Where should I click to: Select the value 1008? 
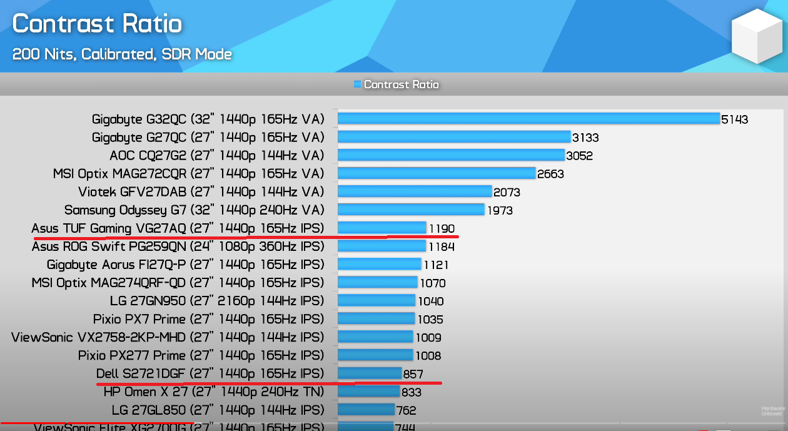coord(428,356)
